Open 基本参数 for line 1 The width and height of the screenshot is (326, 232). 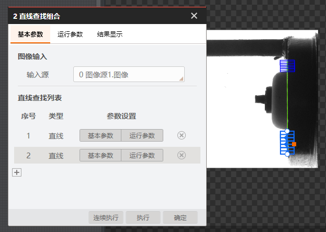tap(100, 135)
